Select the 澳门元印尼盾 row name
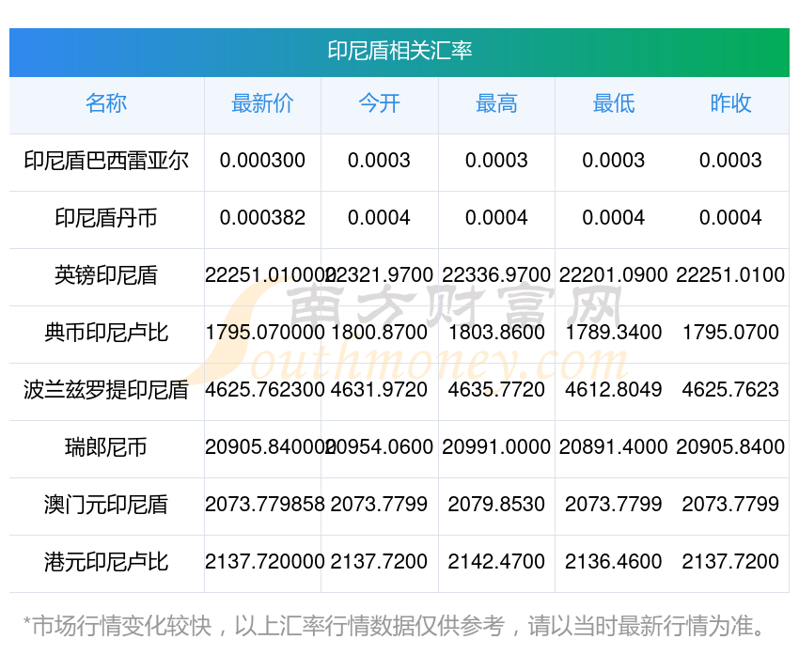The width and height of the screenshot is (799, 655). coord(106,505)
